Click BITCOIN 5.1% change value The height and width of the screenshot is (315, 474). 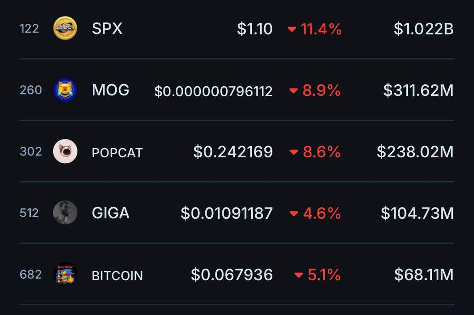(324, 275)
